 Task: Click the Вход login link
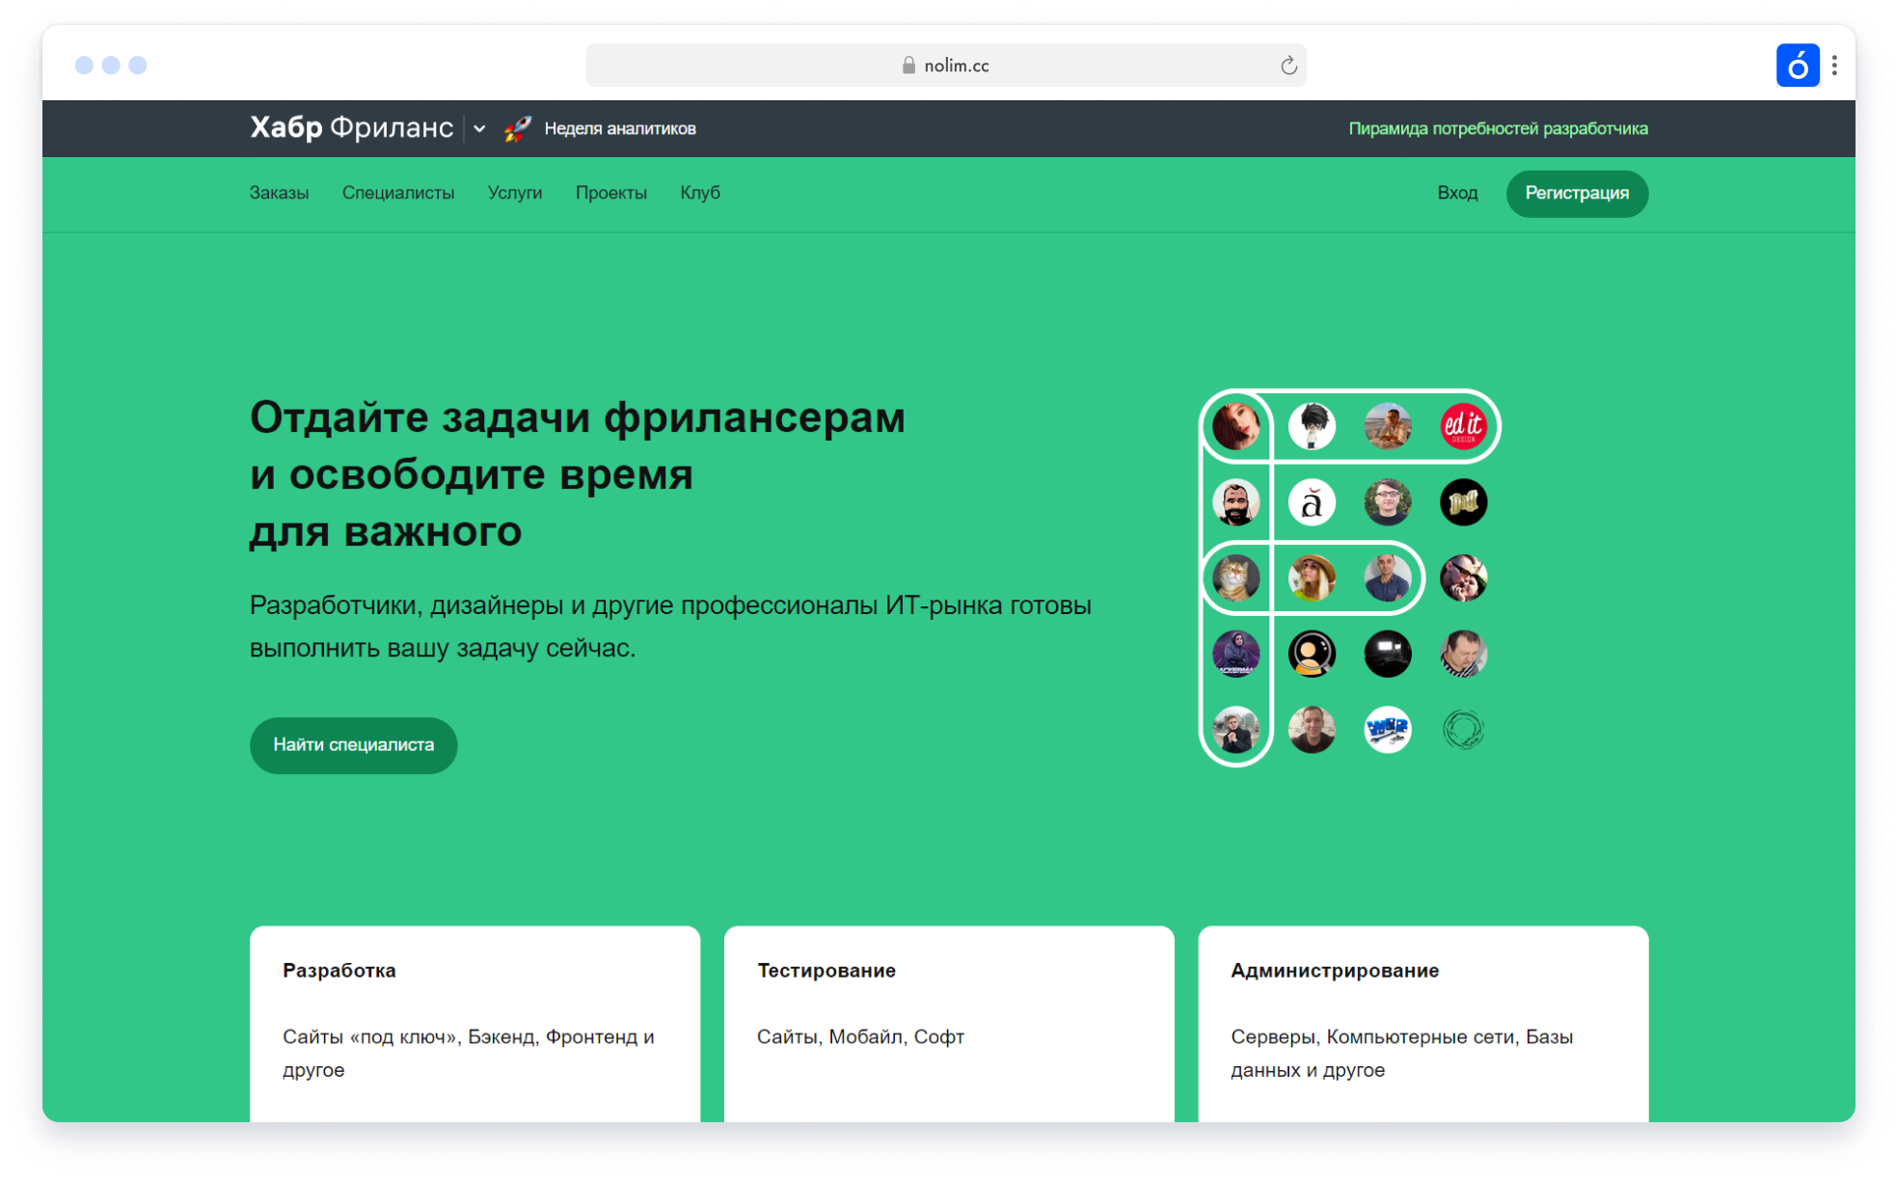[1457, 193]
